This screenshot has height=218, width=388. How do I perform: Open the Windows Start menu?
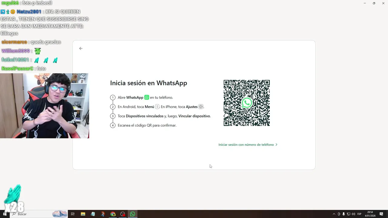coord(5,214)
